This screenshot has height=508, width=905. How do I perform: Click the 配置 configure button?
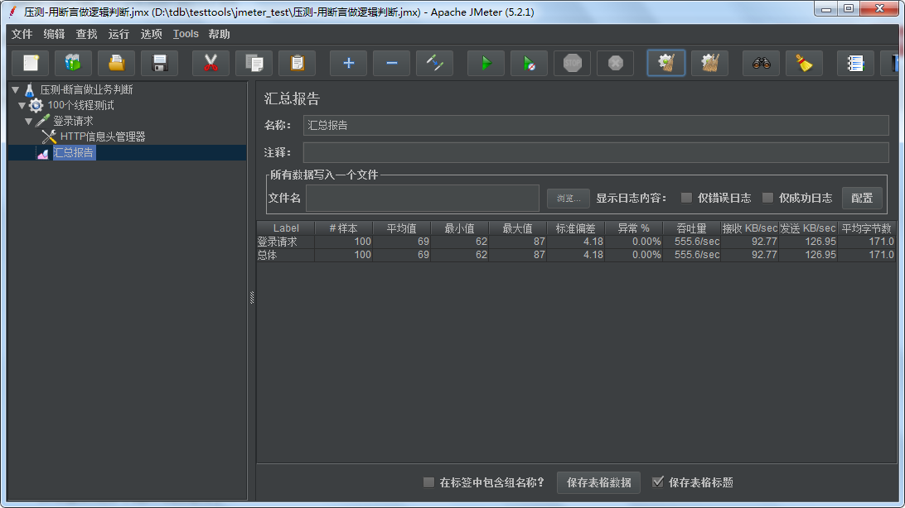(x=862, y=198)
